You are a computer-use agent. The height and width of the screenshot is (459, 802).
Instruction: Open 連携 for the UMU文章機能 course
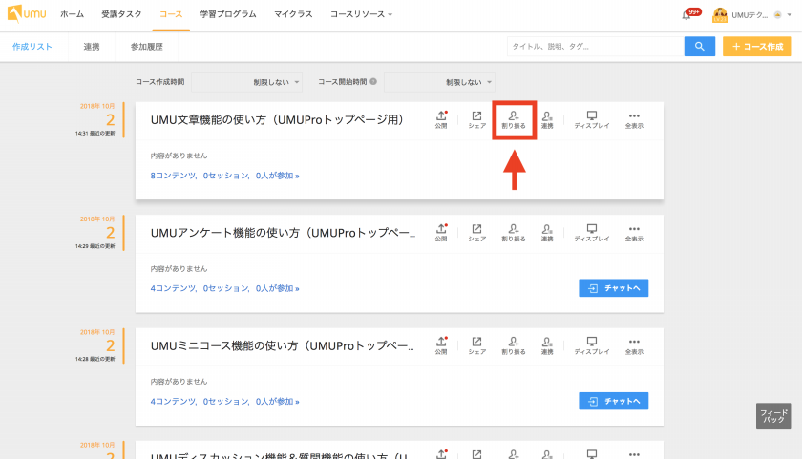coord(547,119)
